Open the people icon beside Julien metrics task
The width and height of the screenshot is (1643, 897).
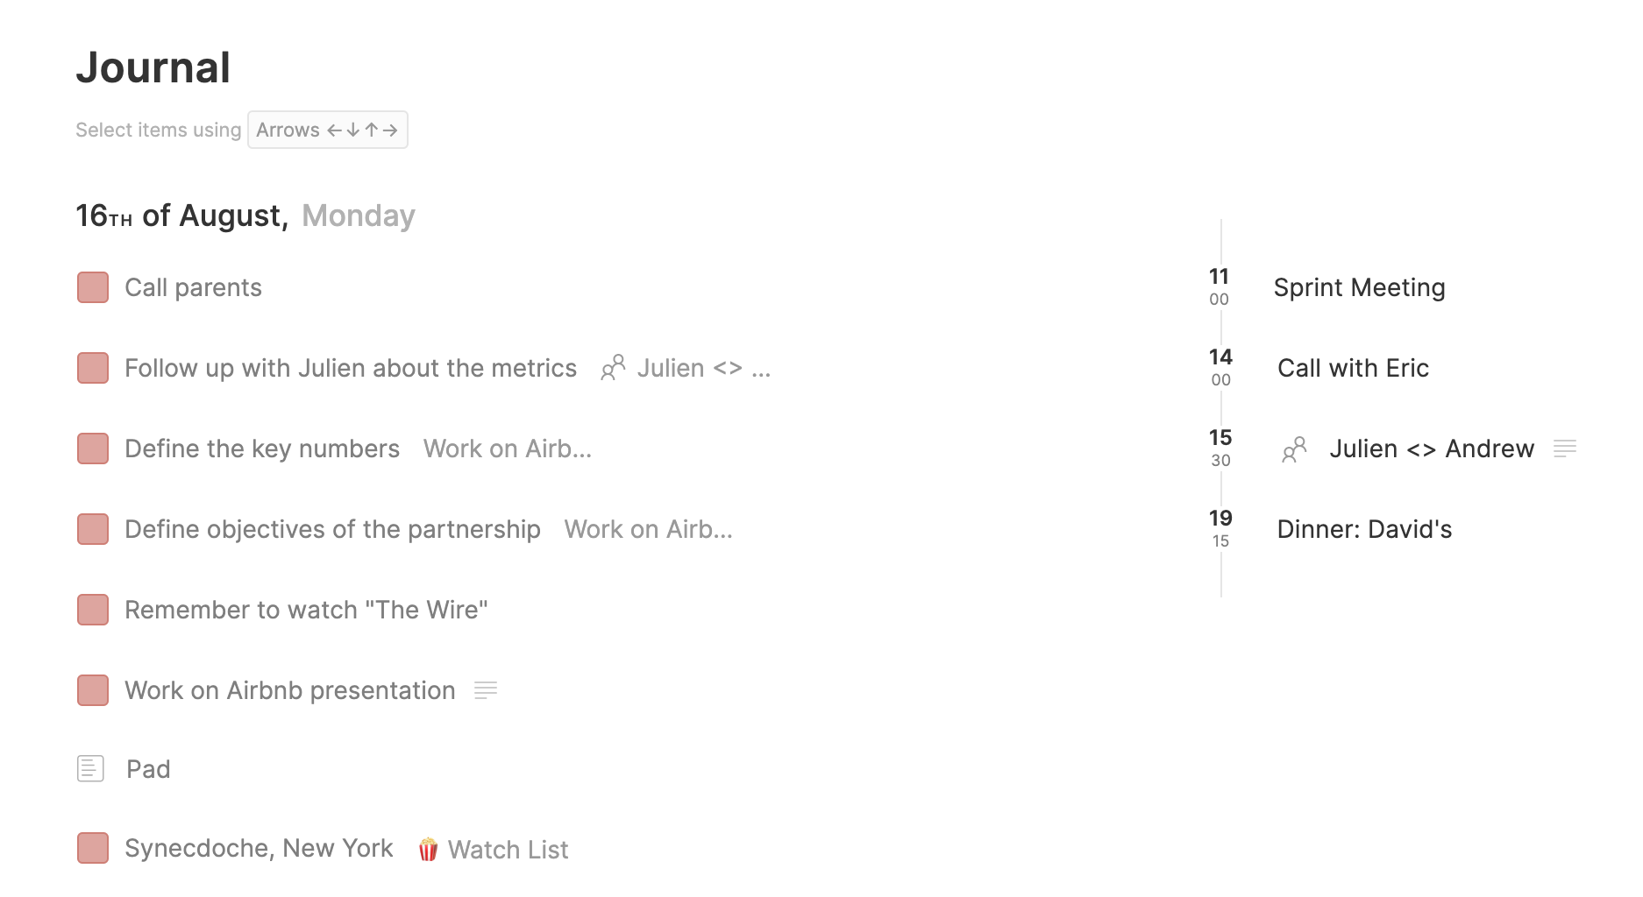613,368
